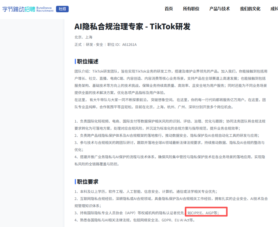Open the 产品与技术 nav item
The image size is (278, 227).
pyautogui.click(x=220, y=9)
